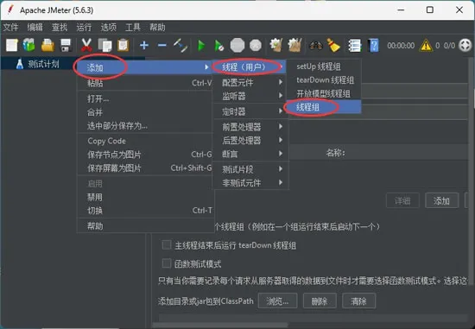Expand the 定时器 submenu

coord(250,111)
